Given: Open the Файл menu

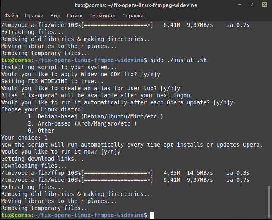Looking at the screenshot, I should click(x=10, y=16).
